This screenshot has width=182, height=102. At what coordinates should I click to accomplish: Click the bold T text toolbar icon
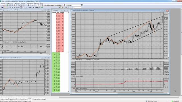tap(28, 5)
